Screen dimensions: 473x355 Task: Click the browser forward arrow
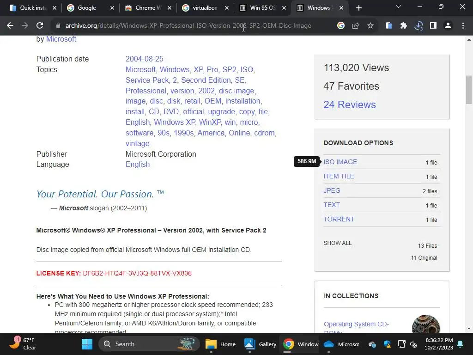(x=25, y=26)
